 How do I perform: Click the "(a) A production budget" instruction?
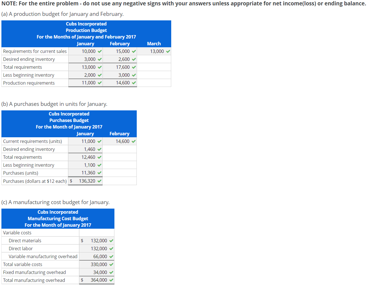coord(62,14)
